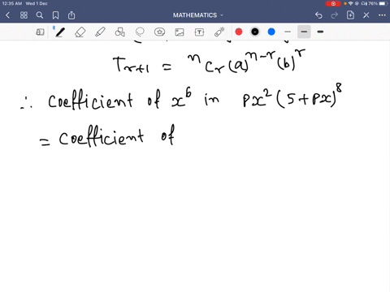
Task: Open the three-dot more options menu
Action: pos(382,15)
